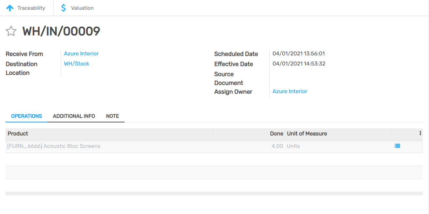Open Azure Interior link under Assign Owner
The height and width of the screenshot is (214, 429).
coord(290,92)
